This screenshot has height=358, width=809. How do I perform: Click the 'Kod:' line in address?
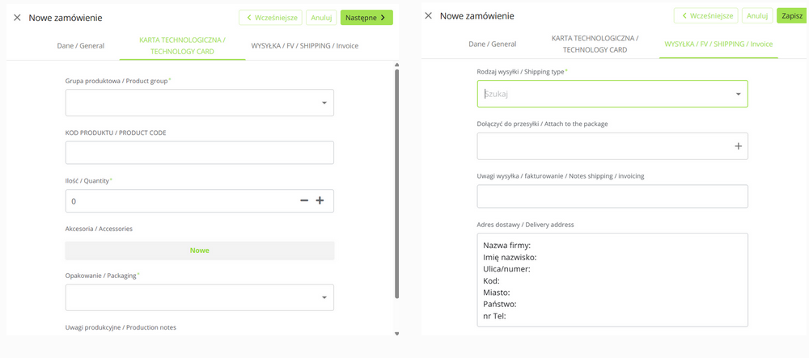coord(491,280)
